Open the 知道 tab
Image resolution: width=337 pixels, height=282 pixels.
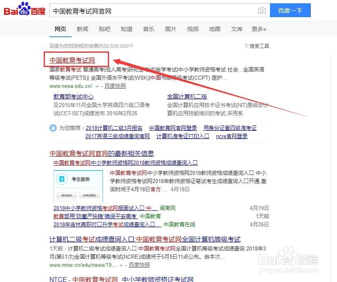click(x=126, y=29)
